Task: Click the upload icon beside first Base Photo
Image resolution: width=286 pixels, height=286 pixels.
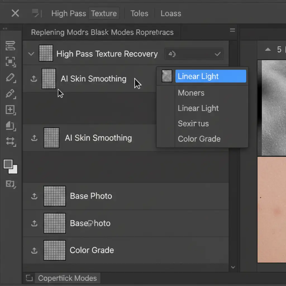Action: pos(34,196)
